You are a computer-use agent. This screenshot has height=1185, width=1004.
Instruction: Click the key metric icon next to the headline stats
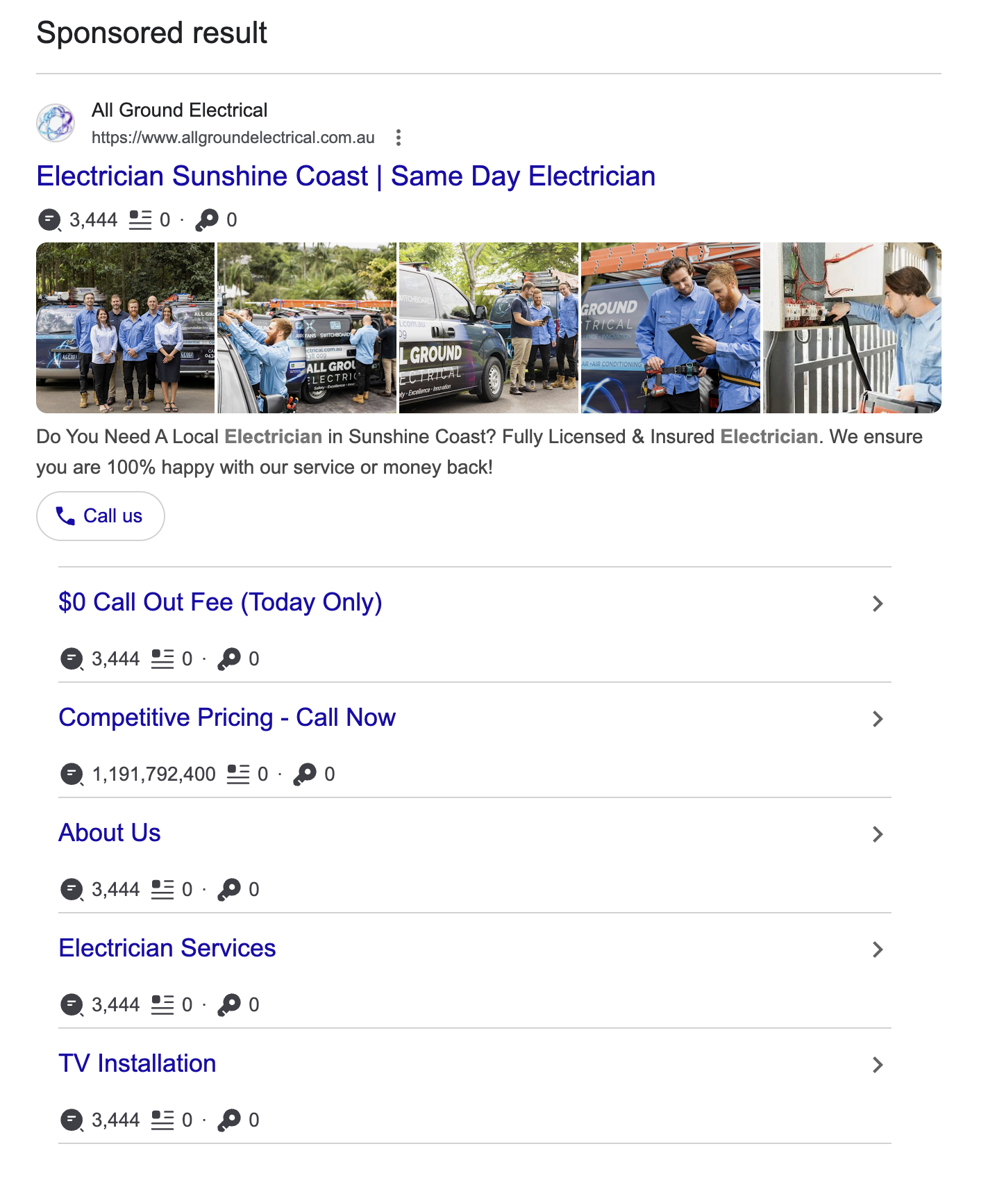pos(208,219)
